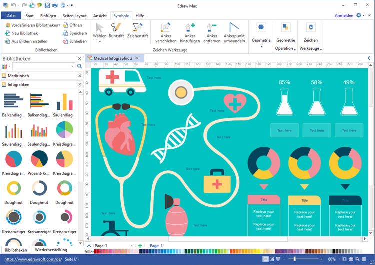Viewport: 375px width, 265px height.
Task: Select the Buntstift pencil tool
Action: click(x=116, y=30)
